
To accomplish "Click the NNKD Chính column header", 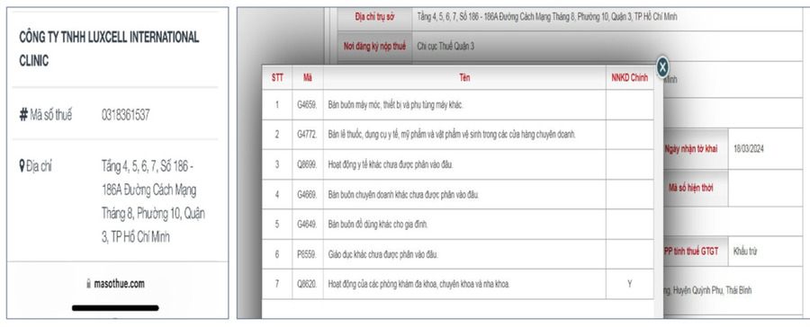I will (629, 78).
